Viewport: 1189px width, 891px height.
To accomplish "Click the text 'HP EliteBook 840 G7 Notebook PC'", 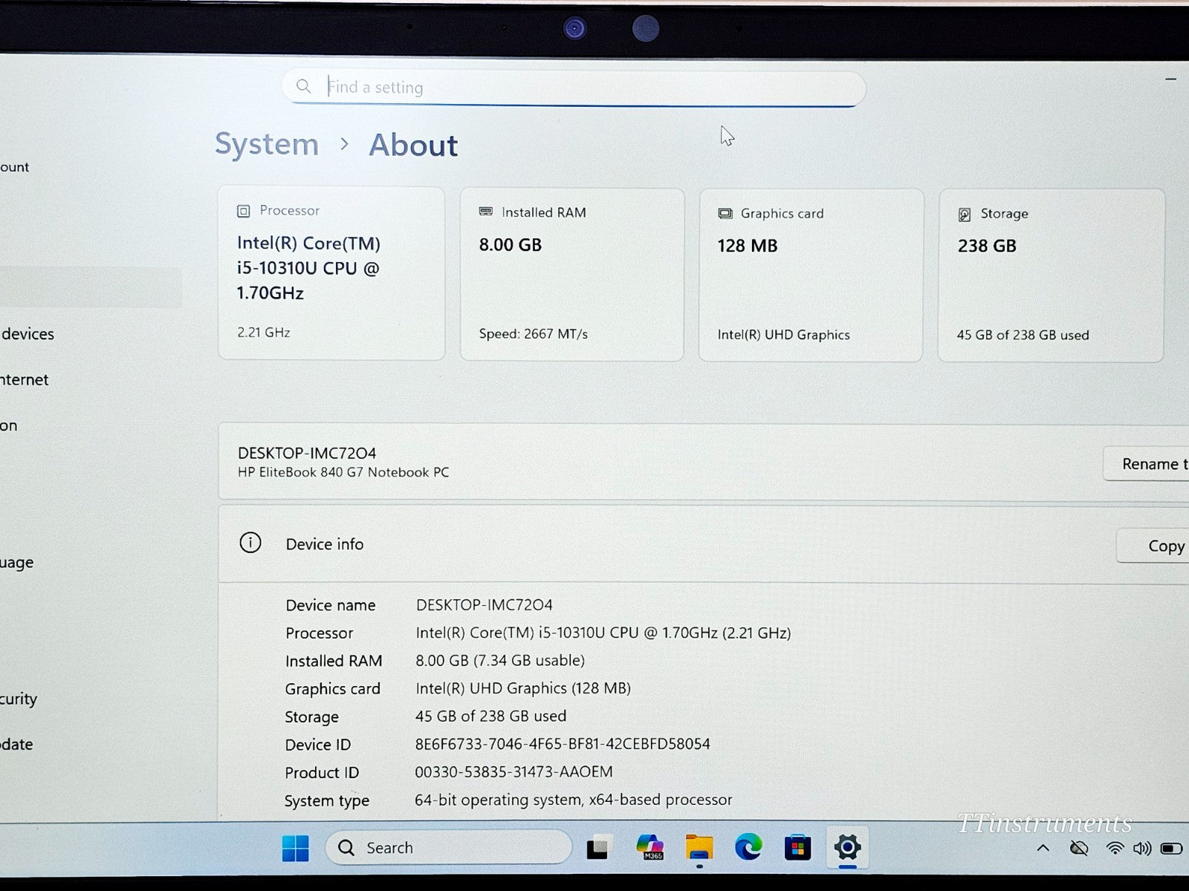I will pyautogui.click(x=343, y=472).
